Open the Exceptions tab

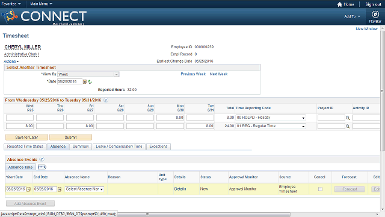click(158, 146)
